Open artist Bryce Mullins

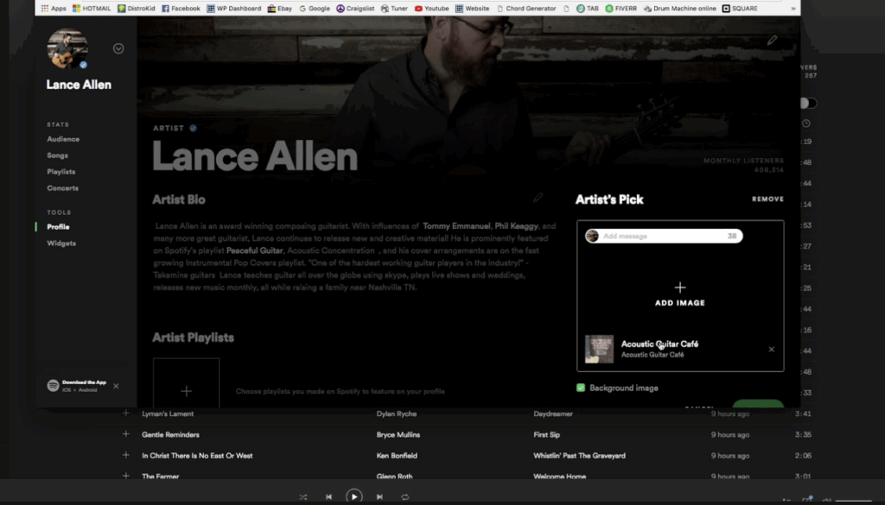click(398, 434)
